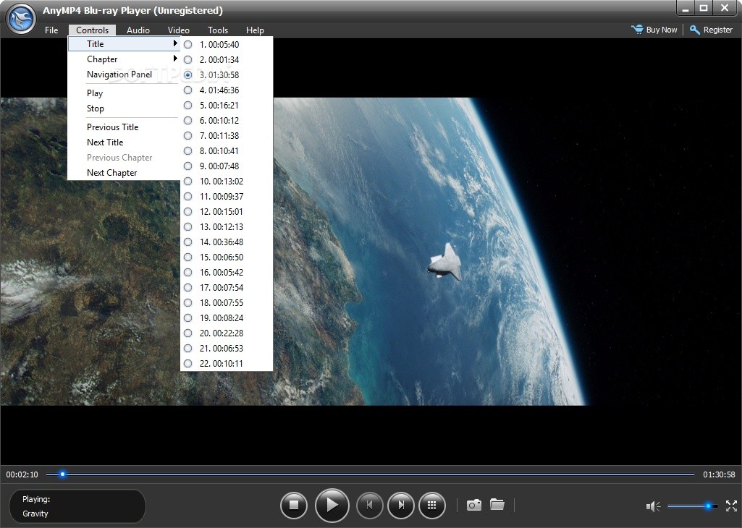Open the snapshot folder icon
This screenshot has width=742, height=528.
(497, 504)
